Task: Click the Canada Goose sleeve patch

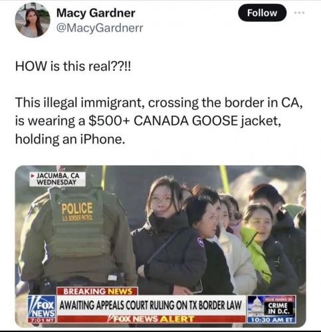Action: click(201, 242)
